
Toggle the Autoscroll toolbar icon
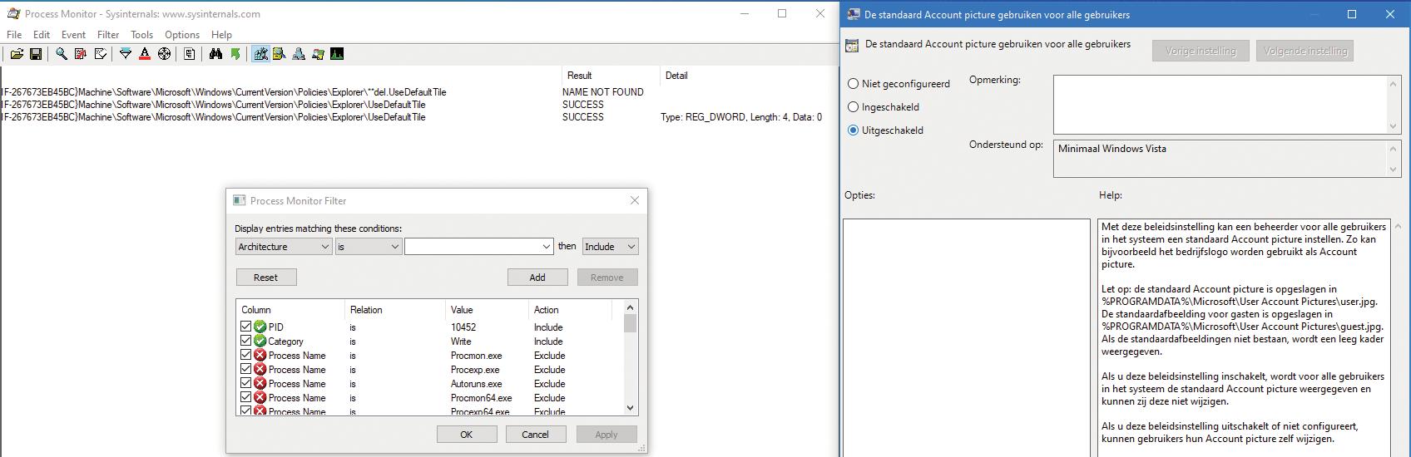pos(81,54)
